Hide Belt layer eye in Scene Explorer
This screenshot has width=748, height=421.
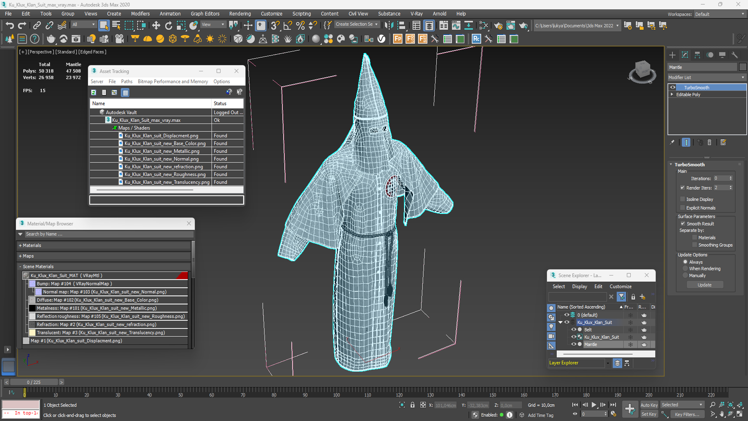pos(573,330)
